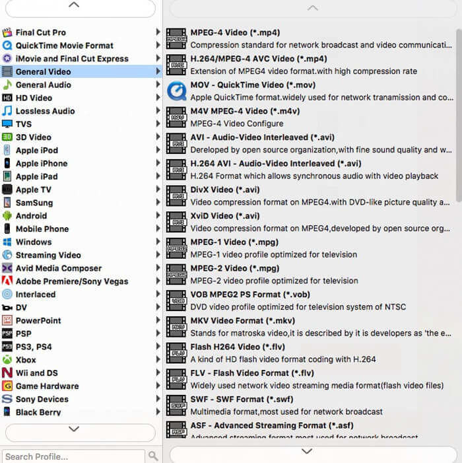The height and width of the screenshot is (463, 462).
Task: Click the TVS monitor icon
Action: 7,124
